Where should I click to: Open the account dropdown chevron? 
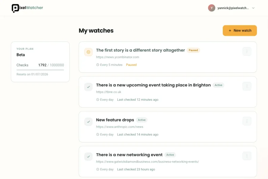pyautogui.click(x=253, y=8)
